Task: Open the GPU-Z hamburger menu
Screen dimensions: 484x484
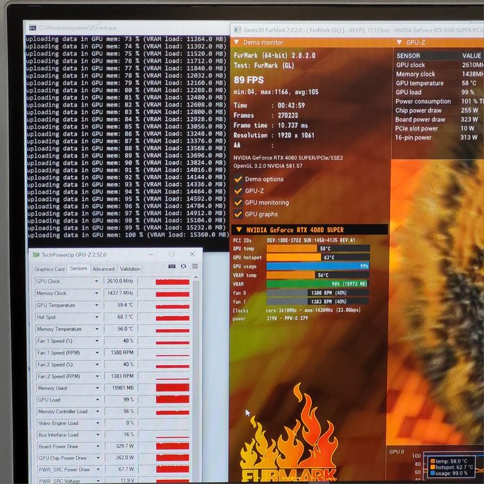Action: (195, 266)
